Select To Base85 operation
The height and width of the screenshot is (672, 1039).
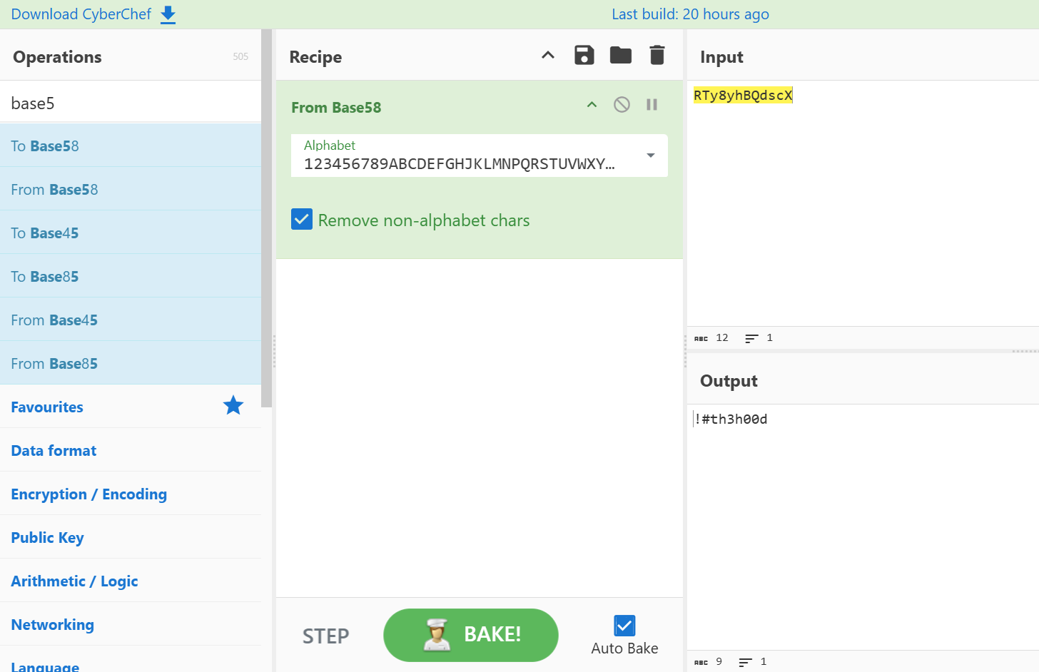click(131, 276)
